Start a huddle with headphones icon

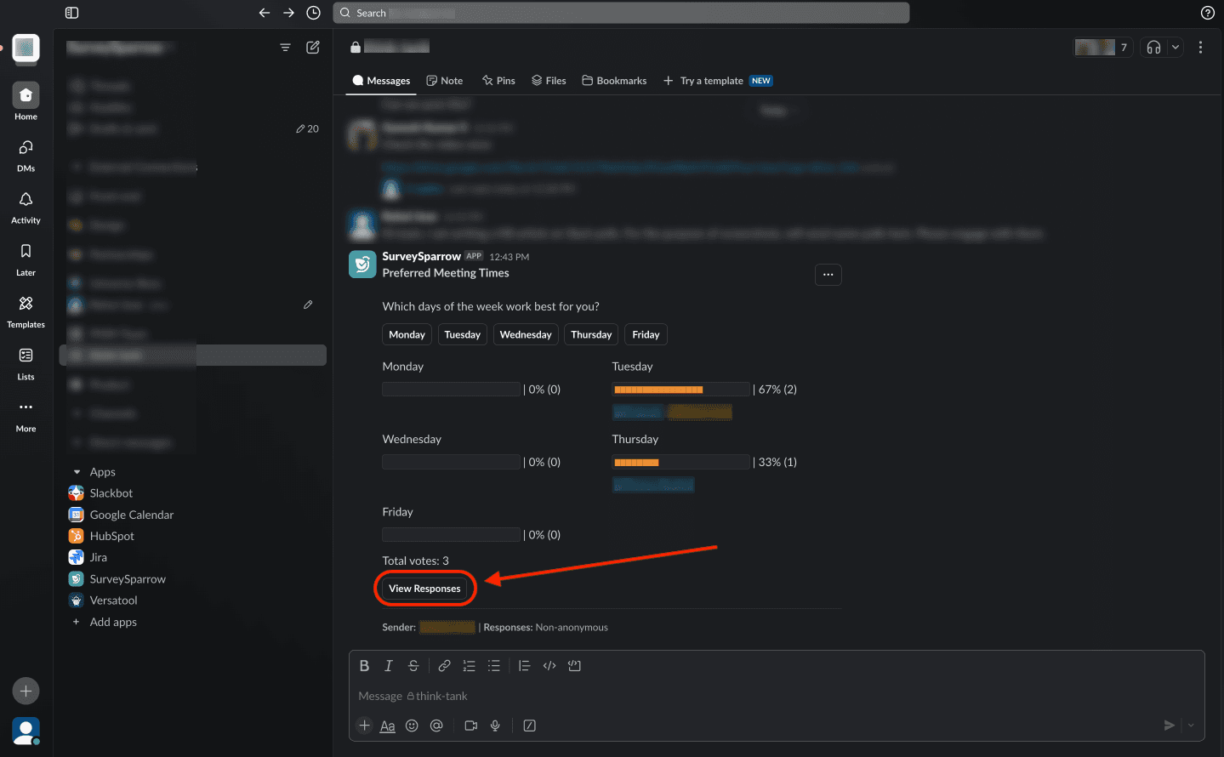pyautogui.click(x=1153, y=48)
